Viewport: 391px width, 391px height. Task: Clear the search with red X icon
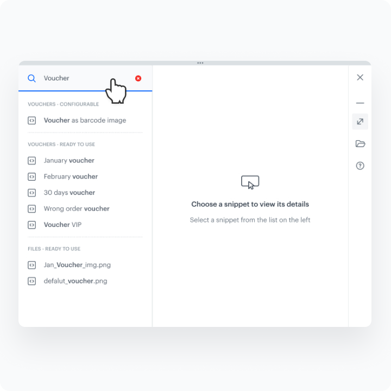coord(138,78)
